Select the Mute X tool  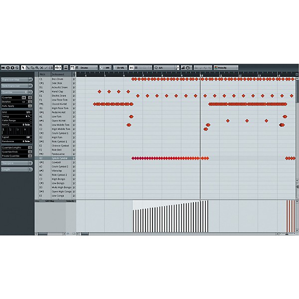[41, 68]
